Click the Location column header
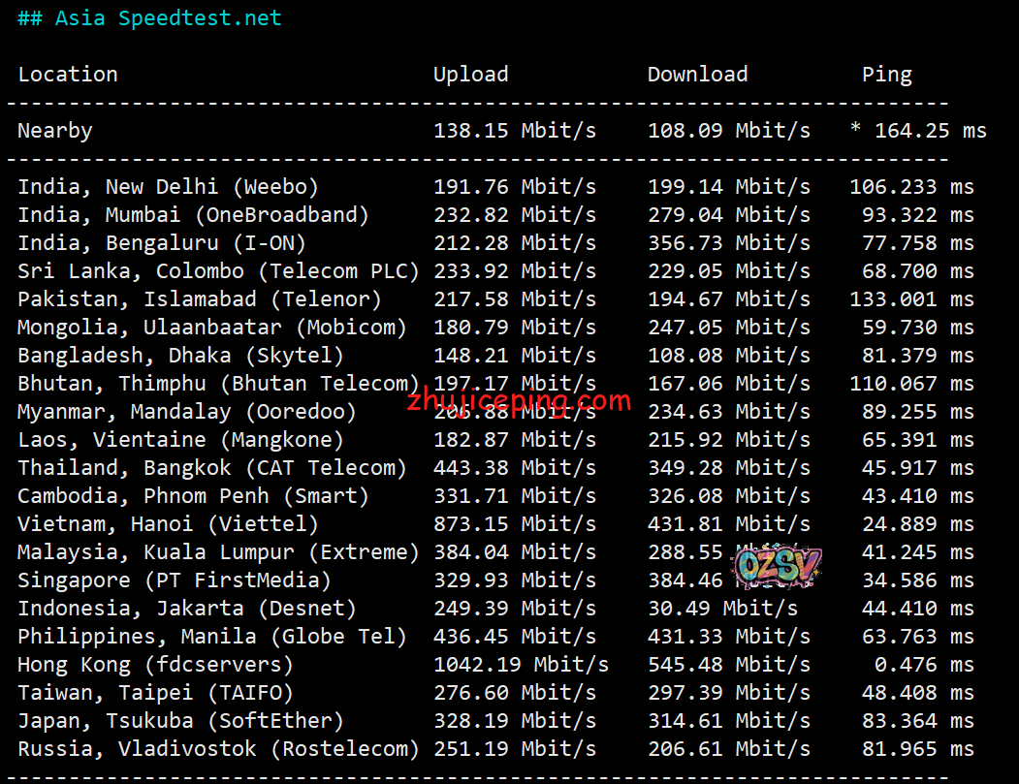 pos(68,75)
